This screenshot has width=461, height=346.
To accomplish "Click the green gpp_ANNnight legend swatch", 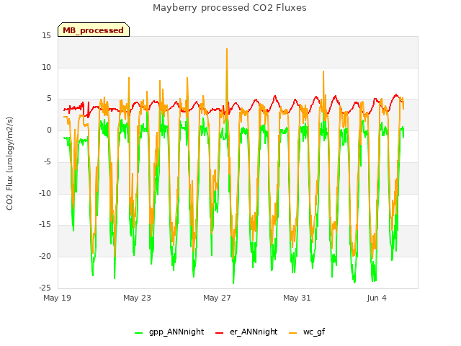I will point(138,333).
